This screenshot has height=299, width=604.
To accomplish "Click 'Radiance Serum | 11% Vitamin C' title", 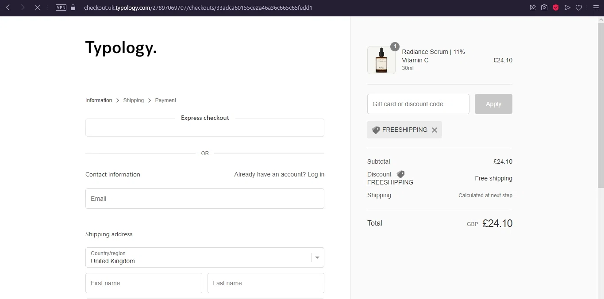I will [x=433, y=56].
